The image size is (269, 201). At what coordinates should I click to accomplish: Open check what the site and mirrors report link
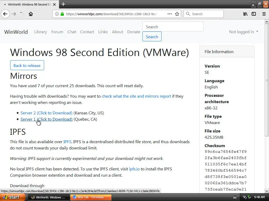[136, 96]
